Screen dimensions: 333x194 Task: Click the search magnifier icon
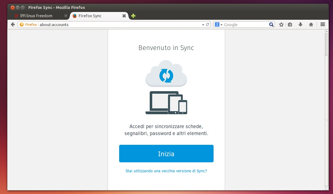[271, 25]
